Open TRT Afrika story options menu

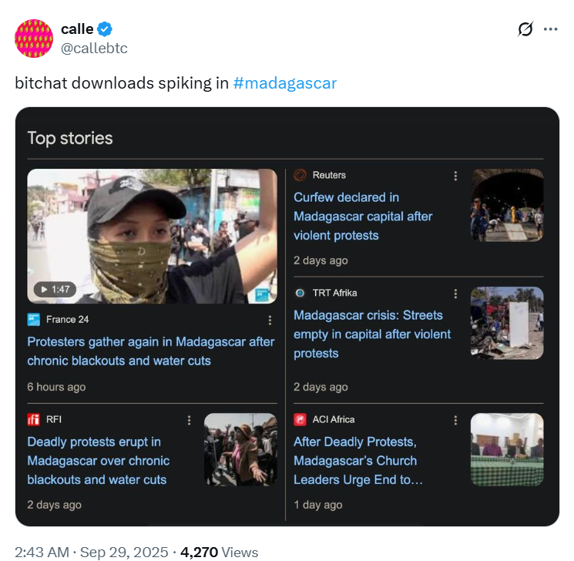pyautogui.click(x=456, y=294)
